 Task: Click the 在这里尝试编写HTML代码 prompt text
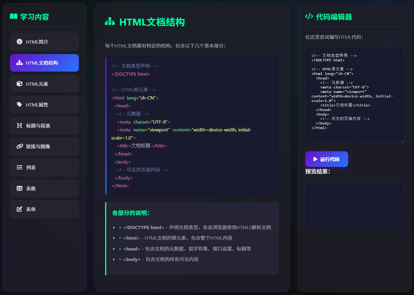tap(334, 37)
